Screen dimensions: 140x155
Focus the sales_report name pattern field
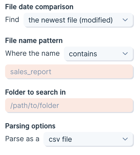click(x=69, y=72)
